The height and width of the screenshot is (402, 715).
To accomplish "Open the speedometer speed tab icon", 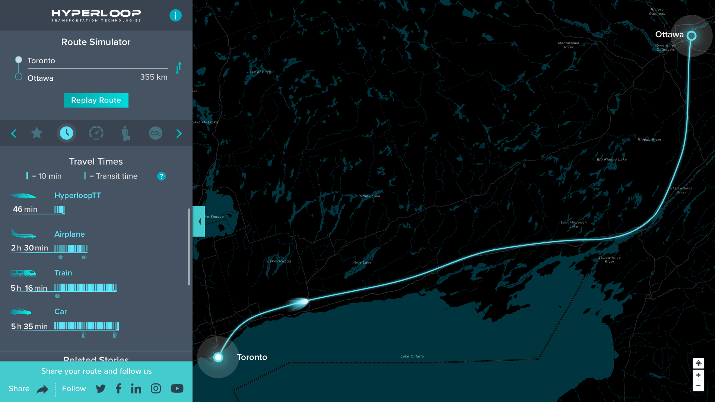I will 96,133.
